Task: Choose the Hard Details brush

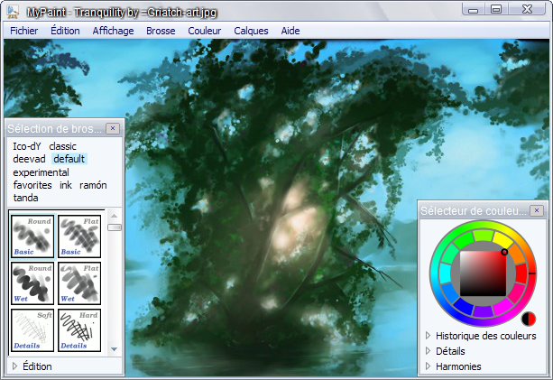Action: click(x=79, y=330)
